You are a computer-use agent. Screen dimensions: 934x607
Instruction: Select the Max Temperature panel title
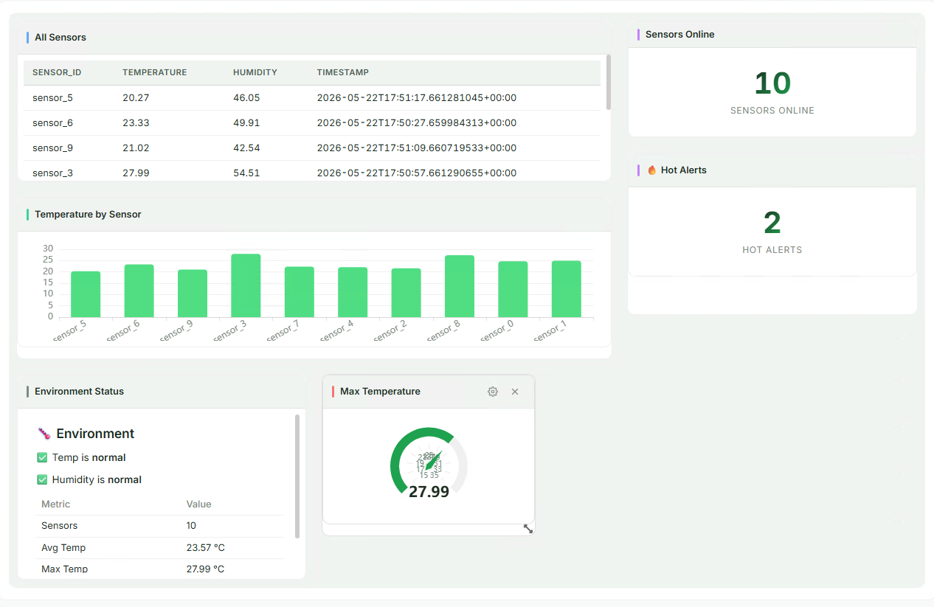point(380,392)
